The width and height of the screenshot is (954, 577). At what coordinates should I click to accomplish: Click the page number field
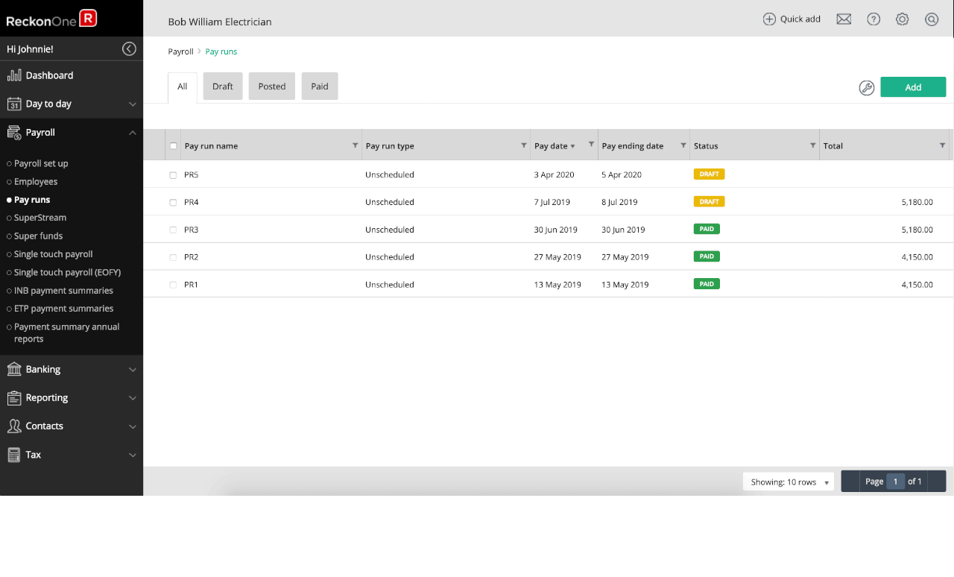[895, 482]
